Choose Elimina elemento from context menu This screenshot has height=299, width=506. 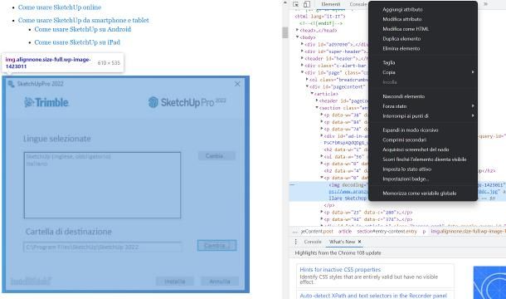401,48
